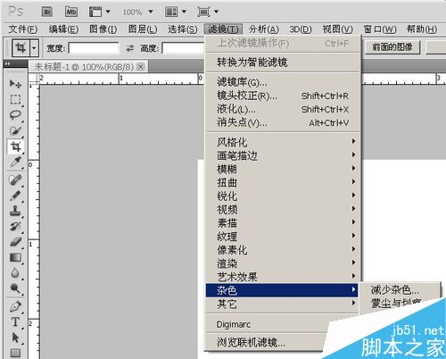This screenshot has height=359, width=446.
Task: Select the Crop tool in tools panel
Action: [15, 146]
